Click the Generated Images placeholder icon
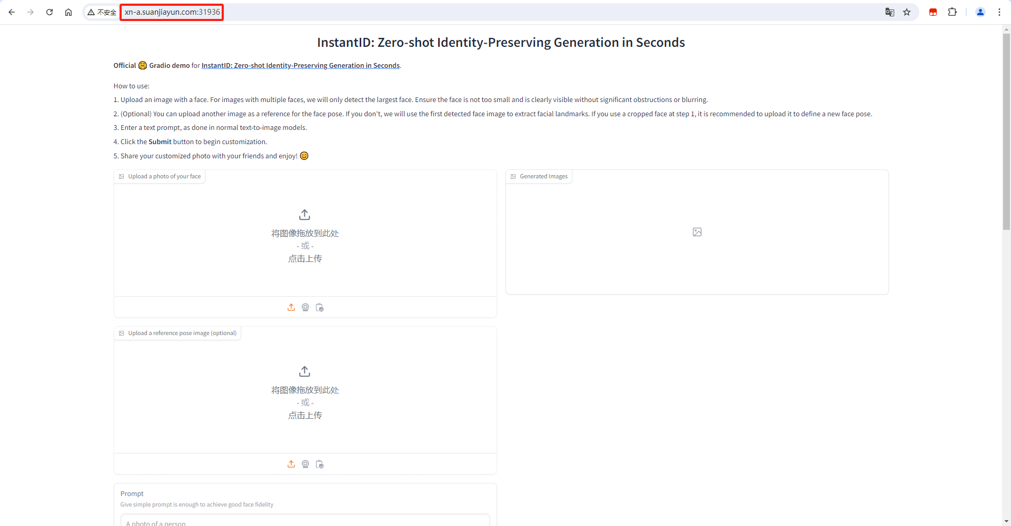 tap(697, 232)
